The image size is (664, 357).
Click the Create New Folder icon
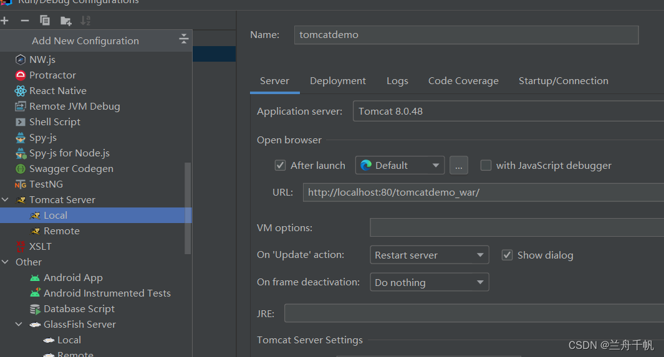[x=65, y=21]
